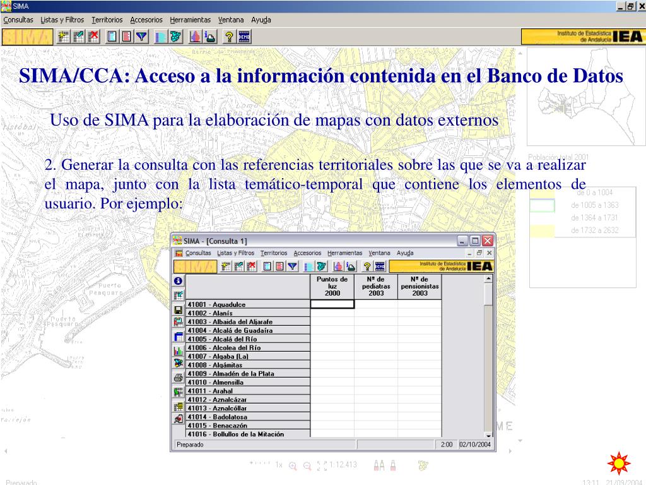Click the 02/10/2004 date in status bar
Screen dimensions: 646x485
tap(475, 445)
